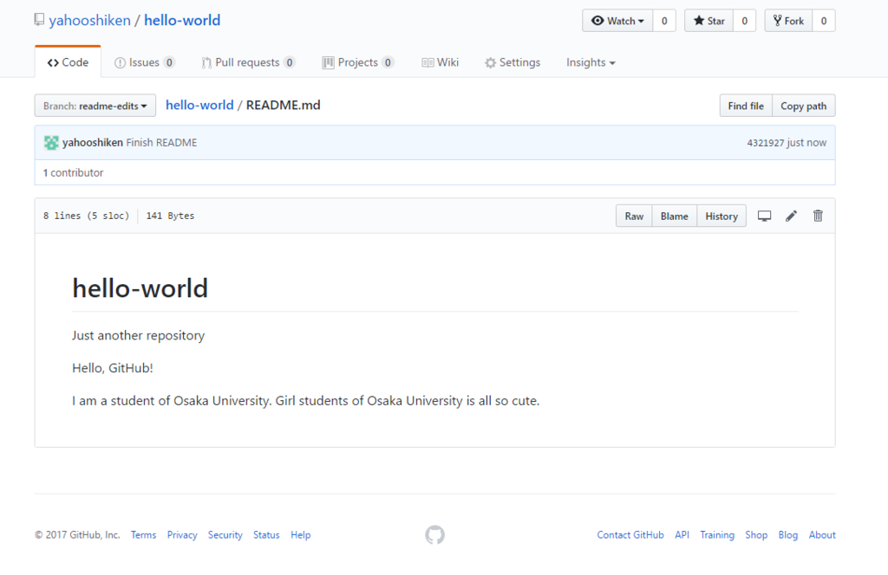Open the Status footer link
The image size is (888, 575).
266,535
